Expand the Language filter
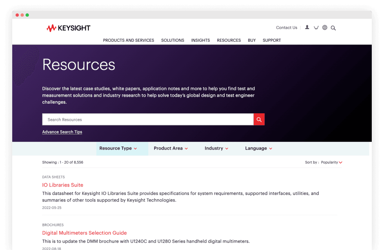 pos(259,149)
